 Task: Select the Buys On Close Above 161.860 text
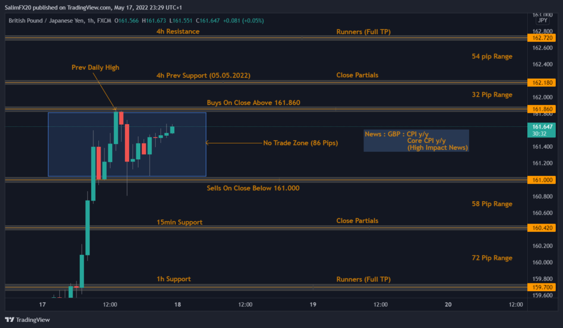click(253, 103)
